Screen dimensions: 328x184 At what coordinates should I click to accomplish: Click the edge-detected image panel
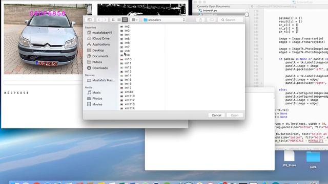click(141, 10)
